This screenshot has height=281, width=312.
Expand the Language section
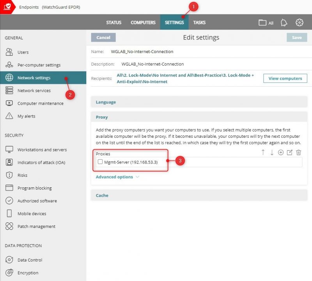[105, 102]
